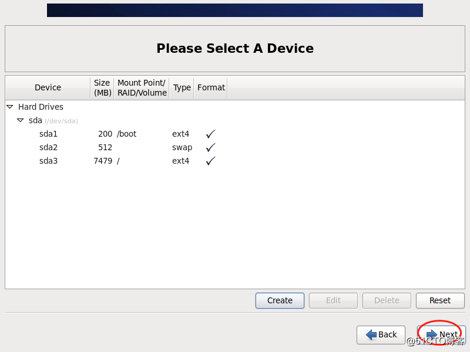Click the format checkmark for sda2
This screenshot has width=470, height=352.
[211, 147]
